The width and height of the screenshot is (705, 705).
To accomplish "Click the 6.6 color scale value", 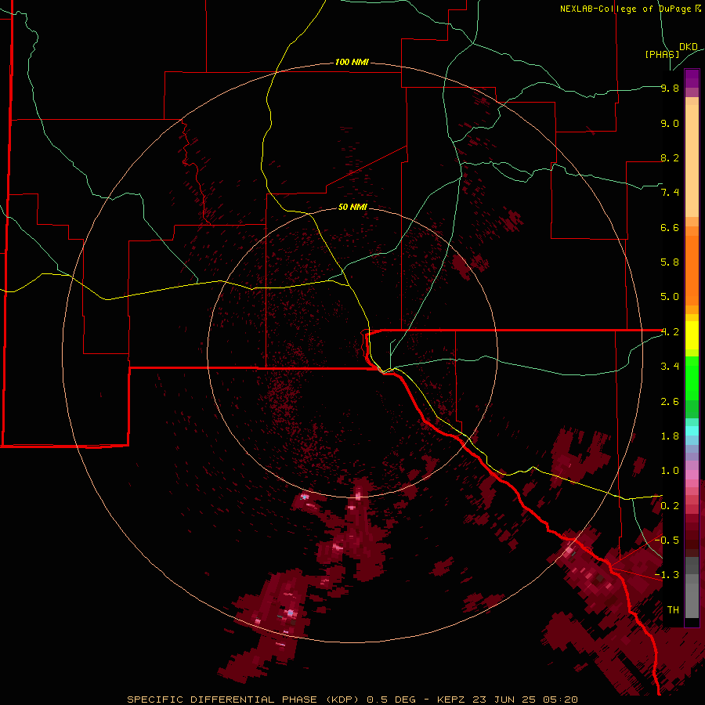I will pyautogui.click(x=670, y=227).
